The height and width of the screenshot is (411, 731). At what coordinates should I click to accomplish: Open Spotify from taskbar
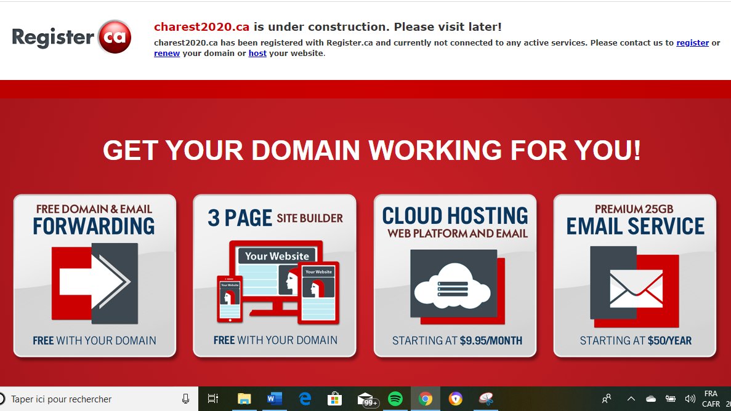point(395,399)
